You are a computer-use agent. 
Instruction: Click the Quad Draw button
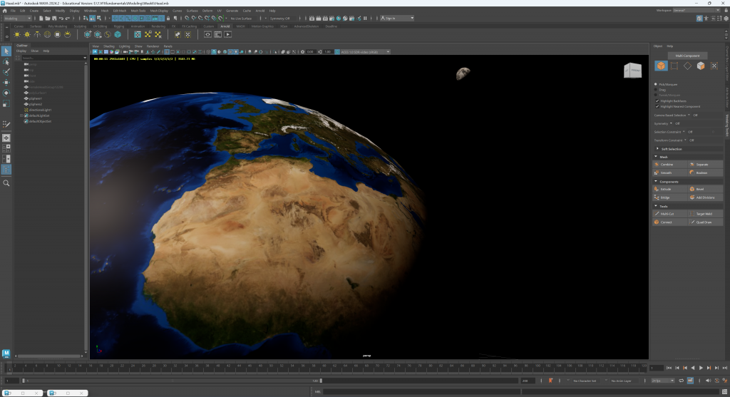pyautogui.click(x=706, y=222)
